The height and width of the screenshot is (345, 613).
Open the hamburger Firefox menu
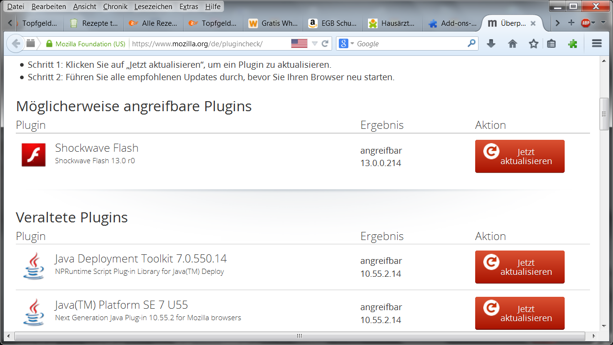(x=596, y=43)
